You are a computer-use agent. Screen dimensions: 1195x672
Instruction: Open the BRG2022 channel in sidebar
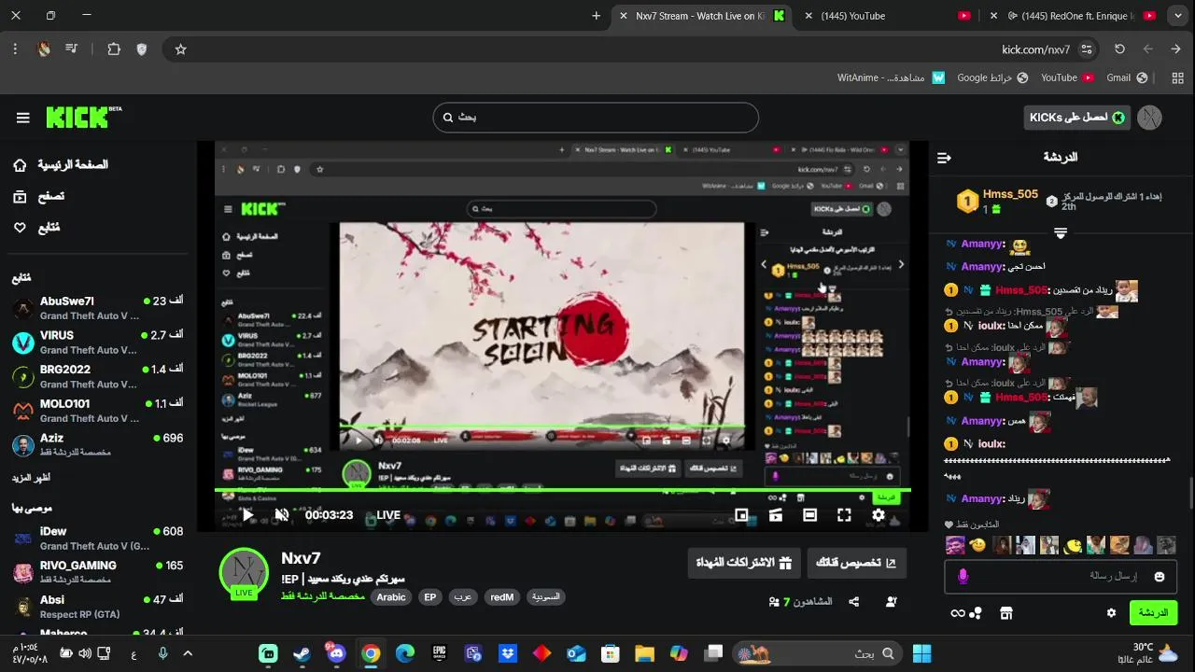point(98,376)
